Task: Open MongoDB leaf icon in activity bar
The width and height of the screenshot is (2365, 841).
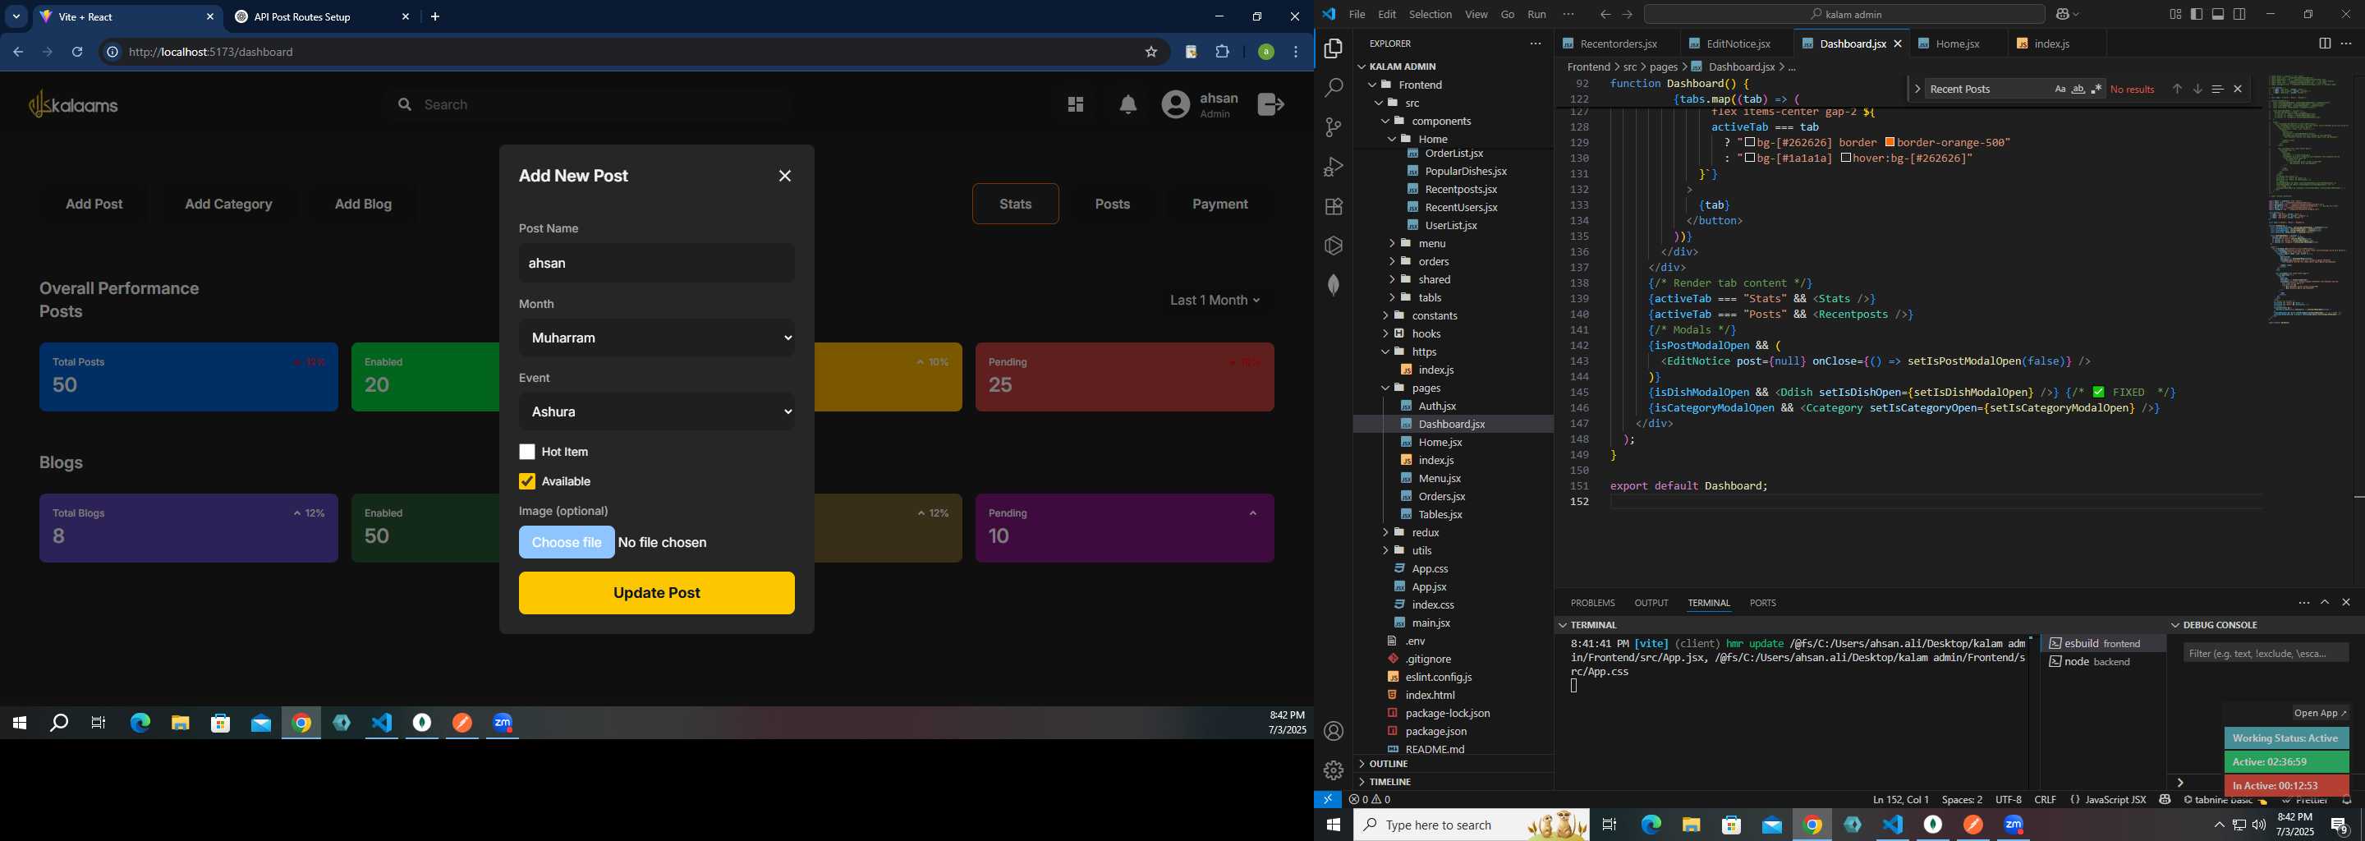Action: pos(1333,285)
